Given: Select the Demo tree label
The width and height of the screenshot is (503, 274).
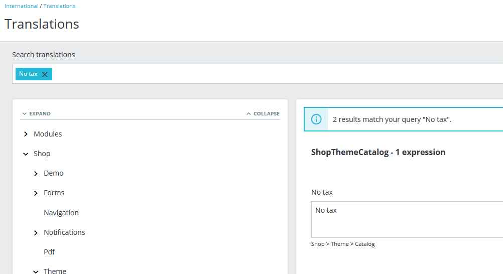Looking at the screenshot, I should coord(54,173).
